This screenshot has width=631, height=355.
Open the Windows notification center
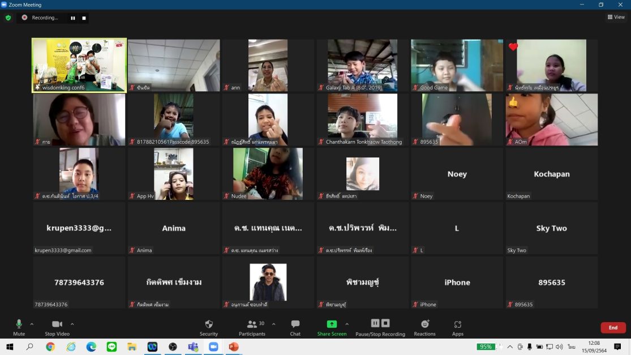pyautogui.click(x=617, y=347)
